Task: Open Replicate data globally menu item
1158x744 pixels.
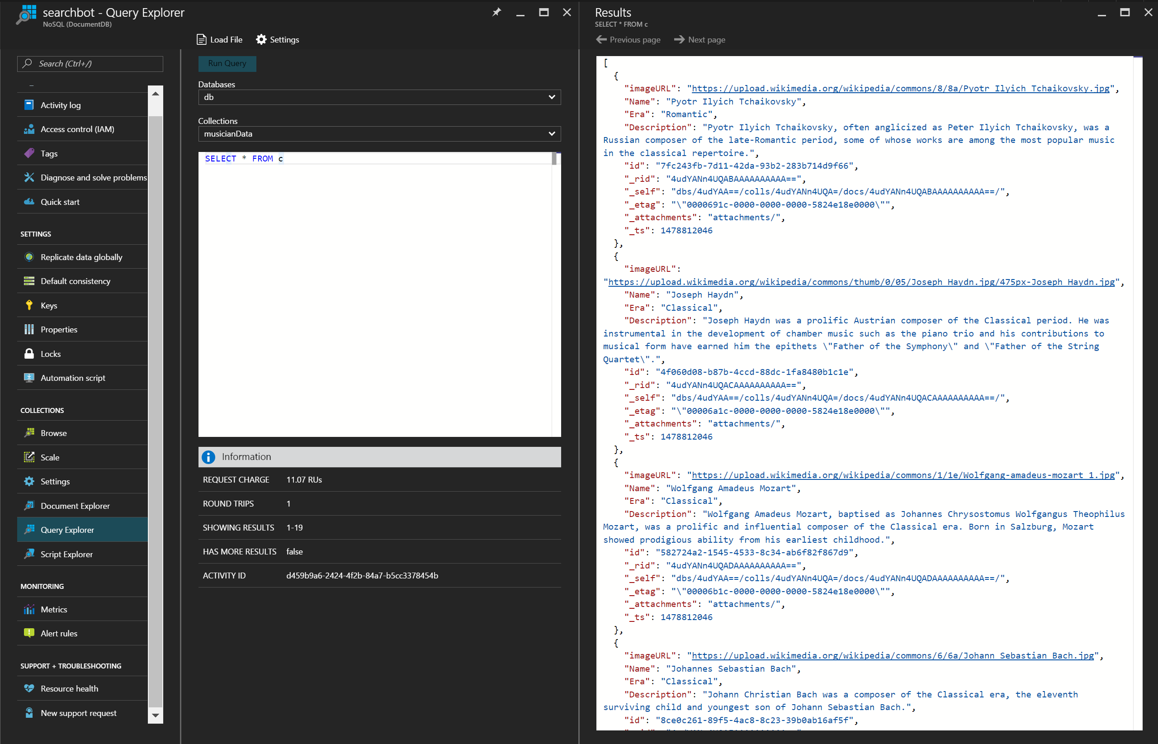Action: coord(81,257)
